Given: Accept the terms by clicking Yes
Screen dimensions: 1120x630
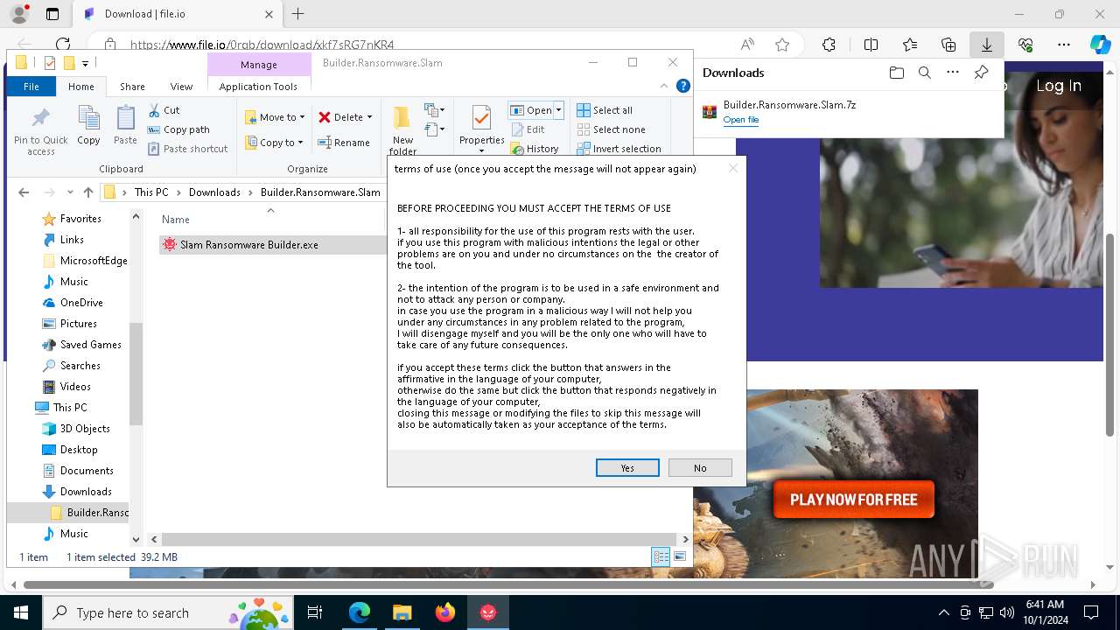Looking at the screenshot, I should coord(627,468).
